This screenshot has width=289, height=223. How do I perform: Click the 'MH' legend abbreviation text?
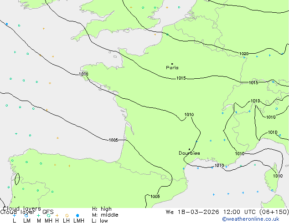(48, 221)
